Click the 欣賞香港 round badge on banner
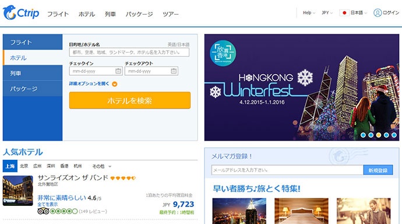This screenshot has height=224, width=402. 223,53
